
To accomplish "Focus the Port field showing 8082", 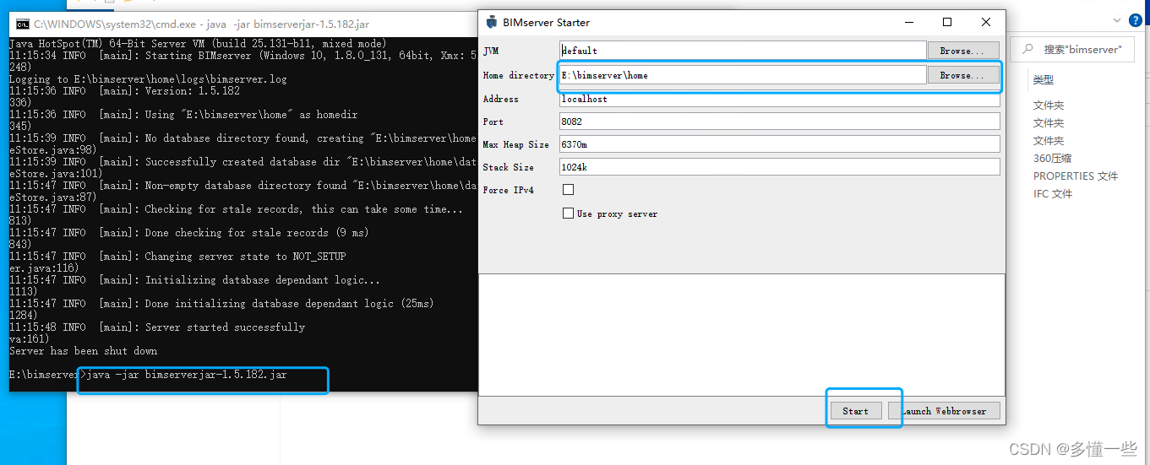I will coord(779,122).
